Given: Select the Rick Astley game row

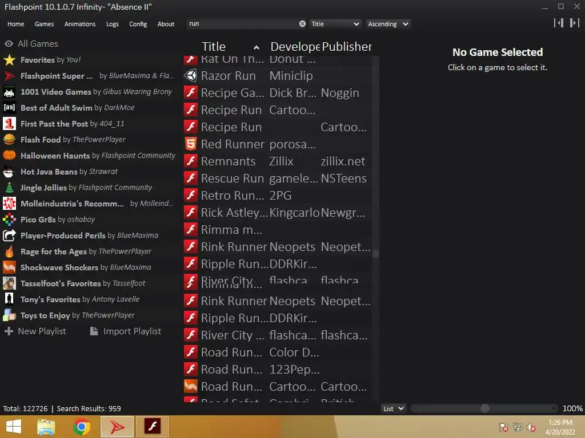Looking at the screenshot, I should pyautogui.click(x=278, y=212).
